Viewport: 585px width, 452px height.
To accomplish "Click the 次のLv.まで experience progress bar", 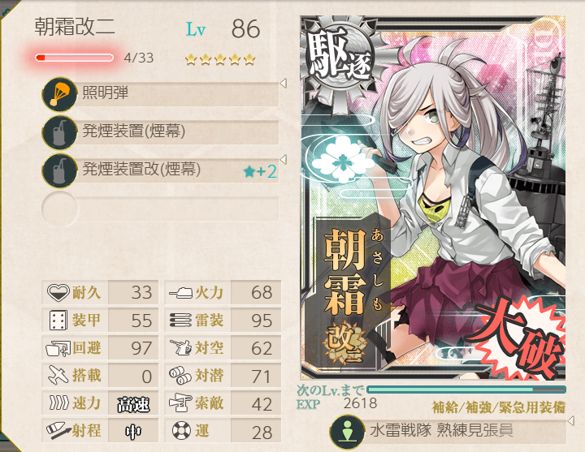I will pos(466,390).
